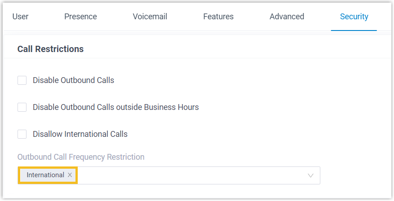This screenshot has height=201, width=394.
Task: Click the divider line below Call Restrictions
Action: click(197, 58)
